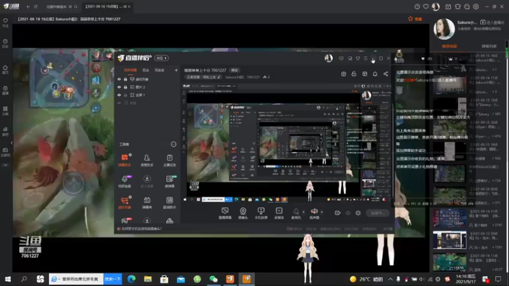Open the favorites heart icon in title bar

point(426,6)
